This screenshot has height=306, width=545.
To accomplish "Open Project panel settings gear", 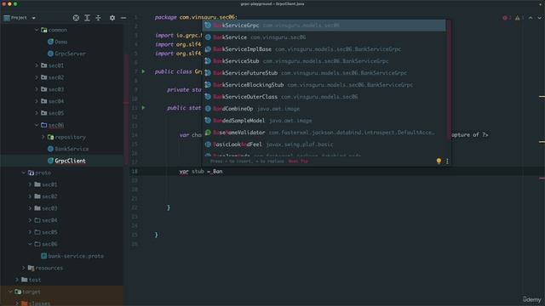I will (x=112, y=18).
